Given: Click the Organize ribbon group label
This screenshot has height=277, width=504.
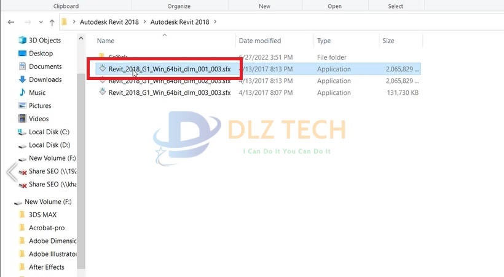Looking at the screenshot, I should [179, 6].
